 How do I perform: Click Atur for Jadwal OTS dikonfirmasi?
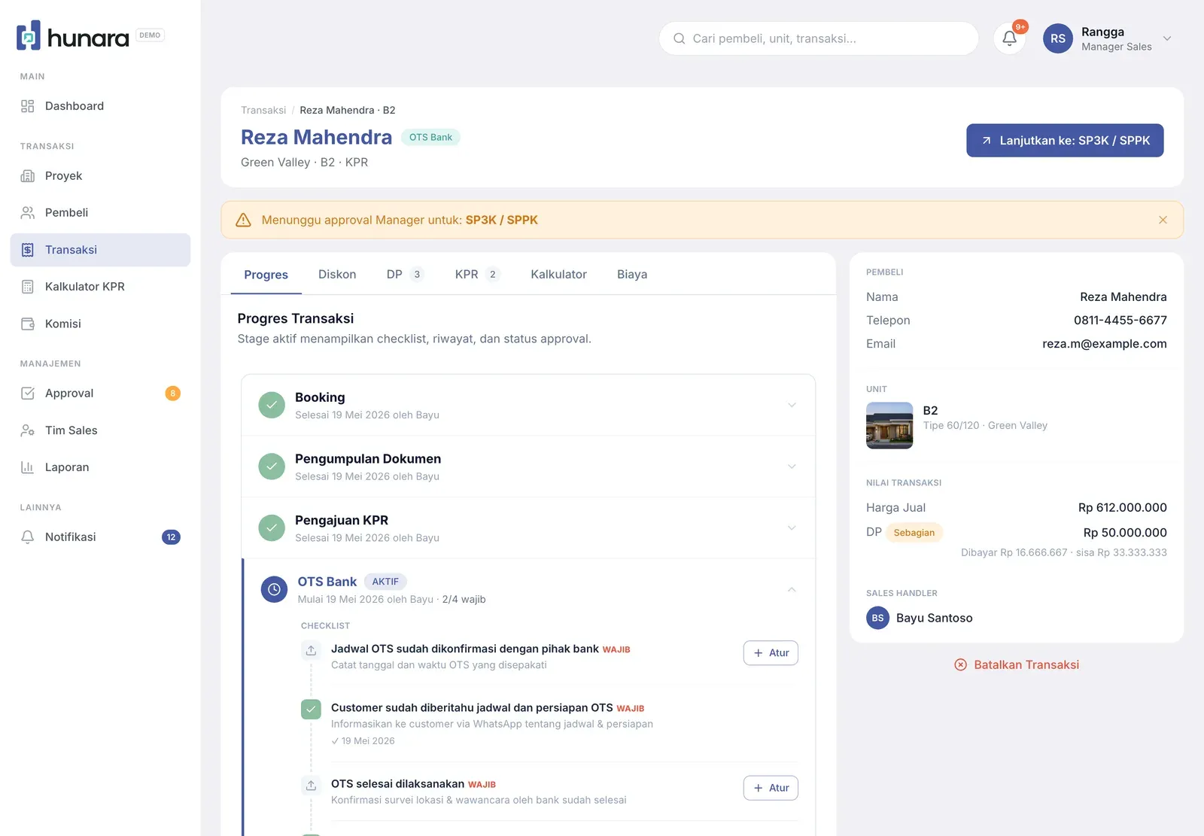click(771, 653)
